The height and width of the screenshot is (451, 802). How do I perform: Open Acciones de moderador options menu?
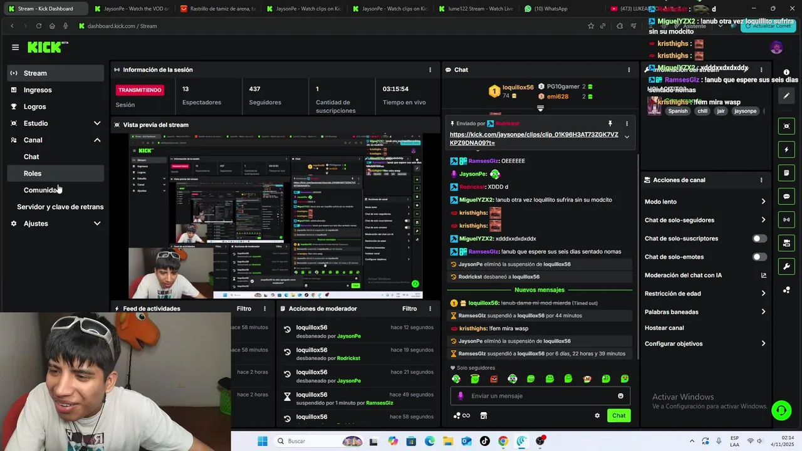[430, 308]
